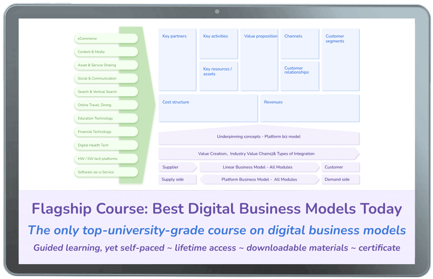Select the HW / SW tech platforms item
433x279 pixels.
(106, 158)
